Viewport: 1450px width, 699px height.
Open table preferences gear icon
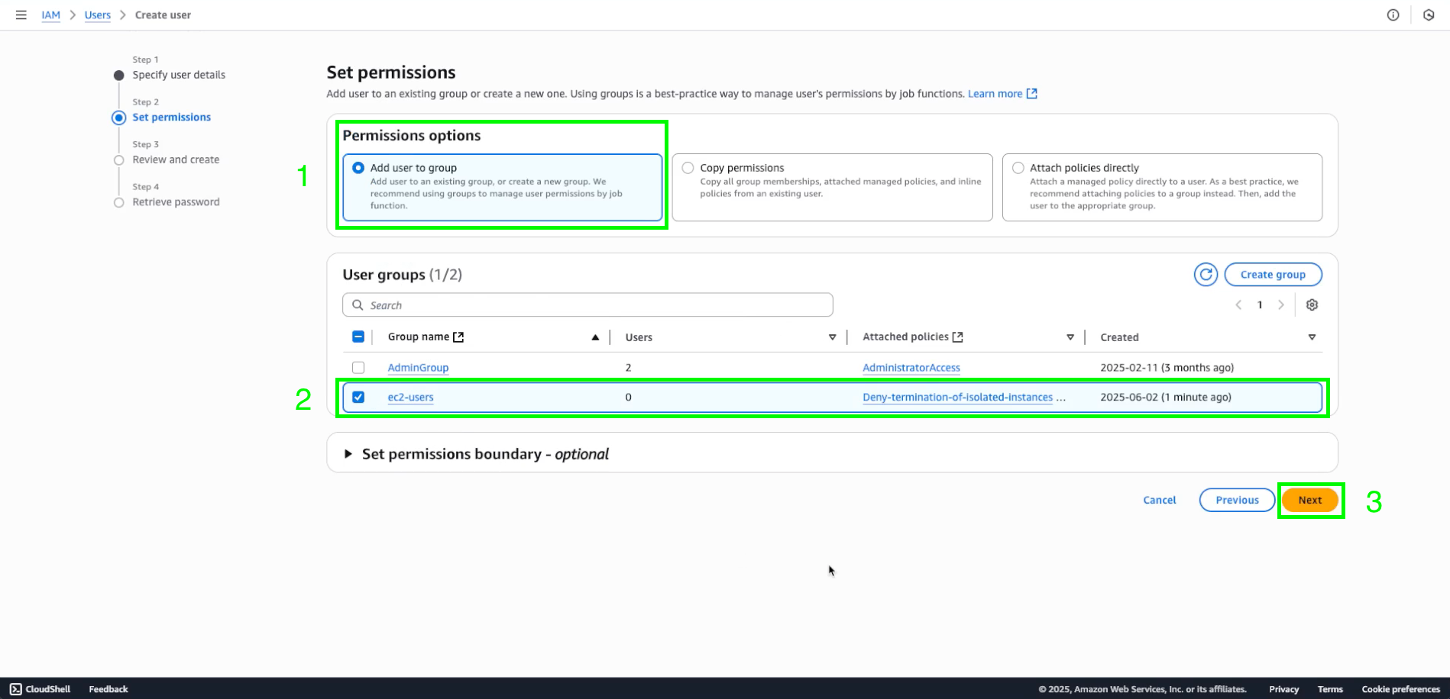tap(1312, 304)
